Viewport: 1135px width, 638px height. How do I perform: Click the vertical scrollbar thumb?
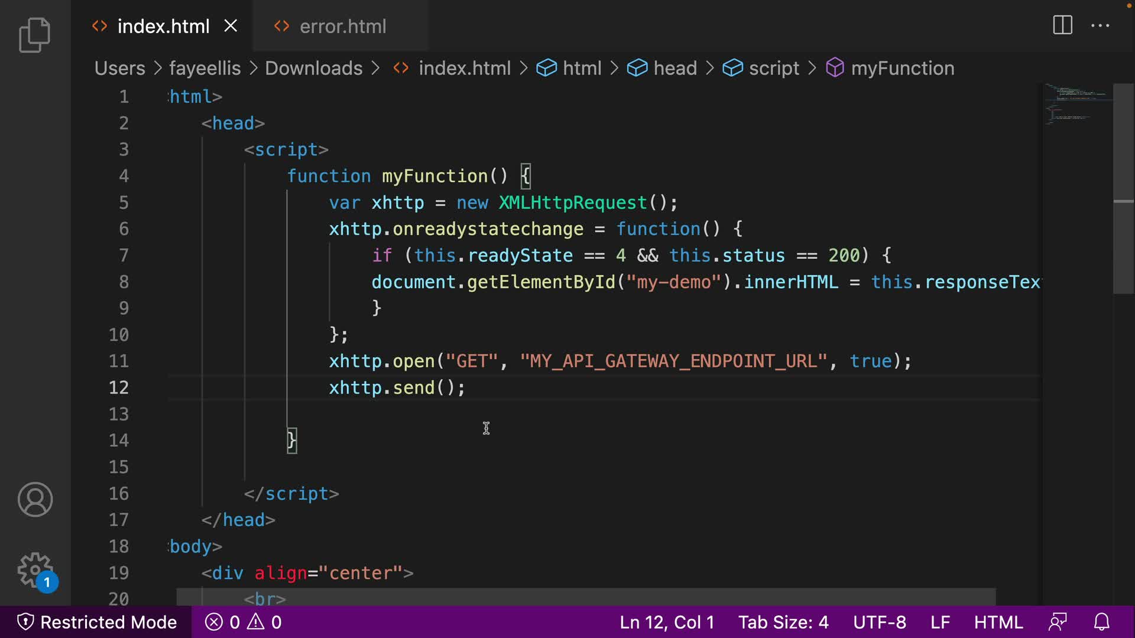[x=1123, y=189]
